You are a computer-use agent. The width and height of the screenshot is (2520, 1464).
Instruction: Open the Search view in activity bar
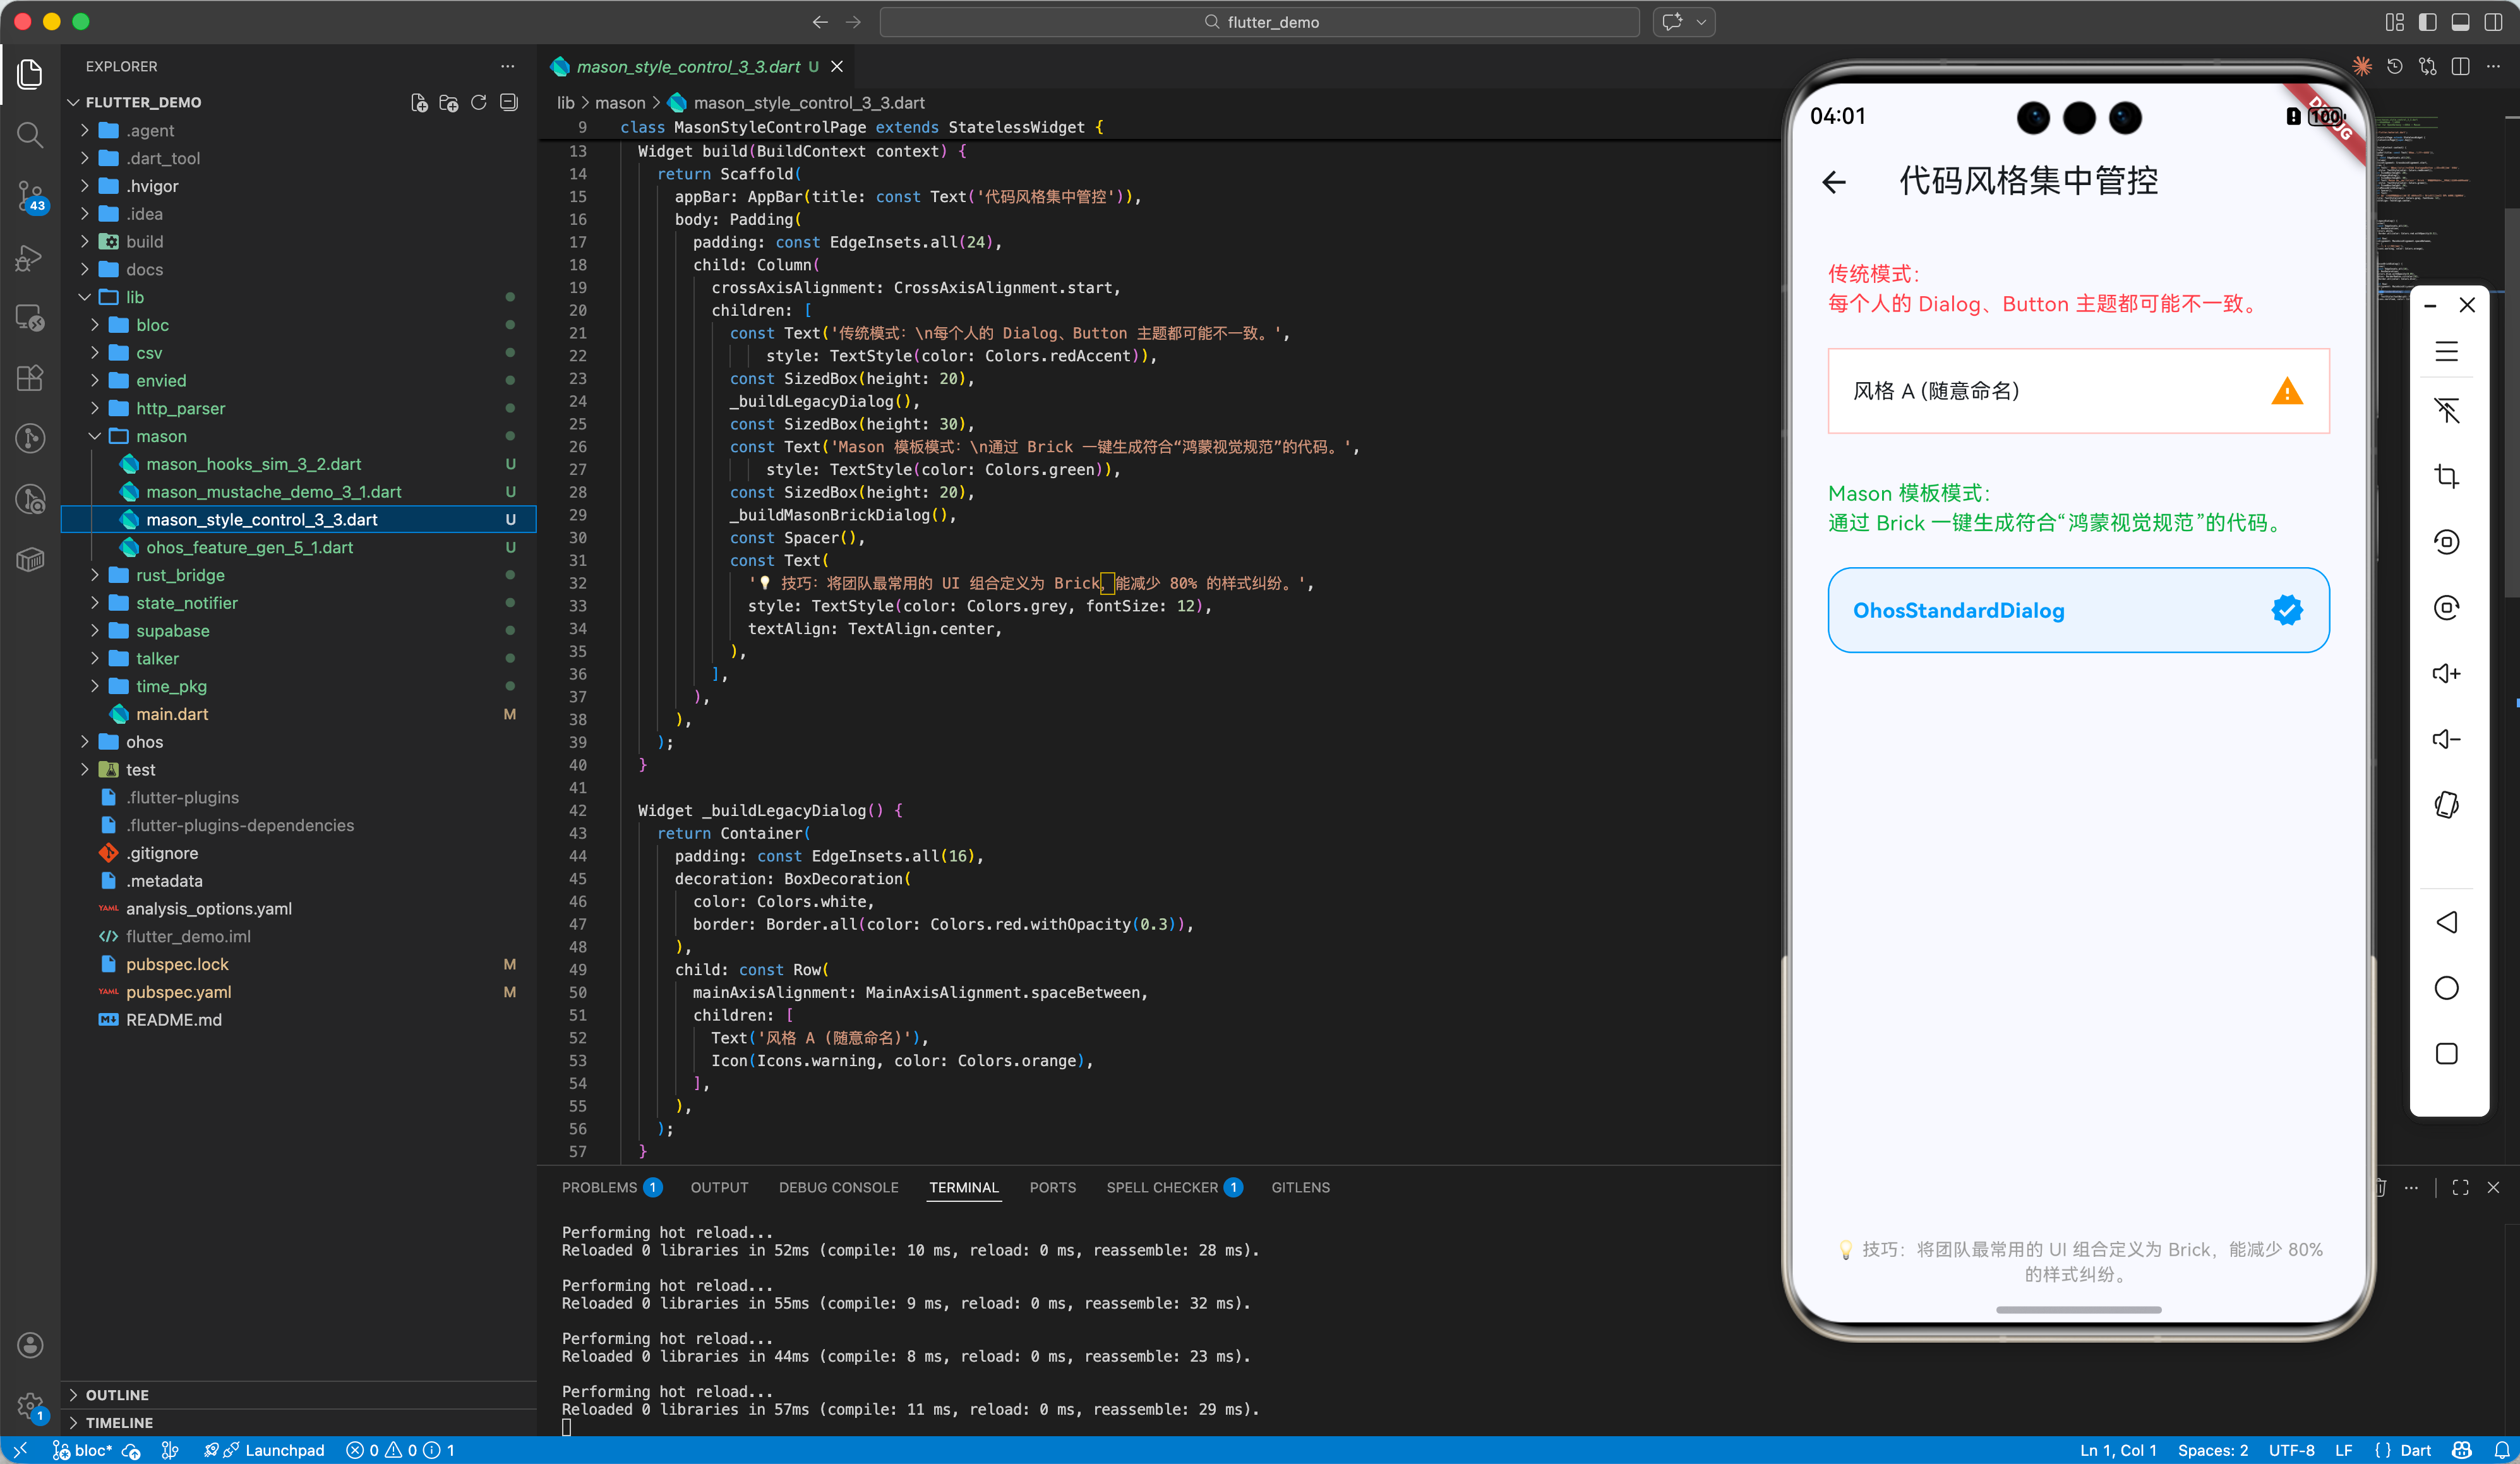[30, 135]
